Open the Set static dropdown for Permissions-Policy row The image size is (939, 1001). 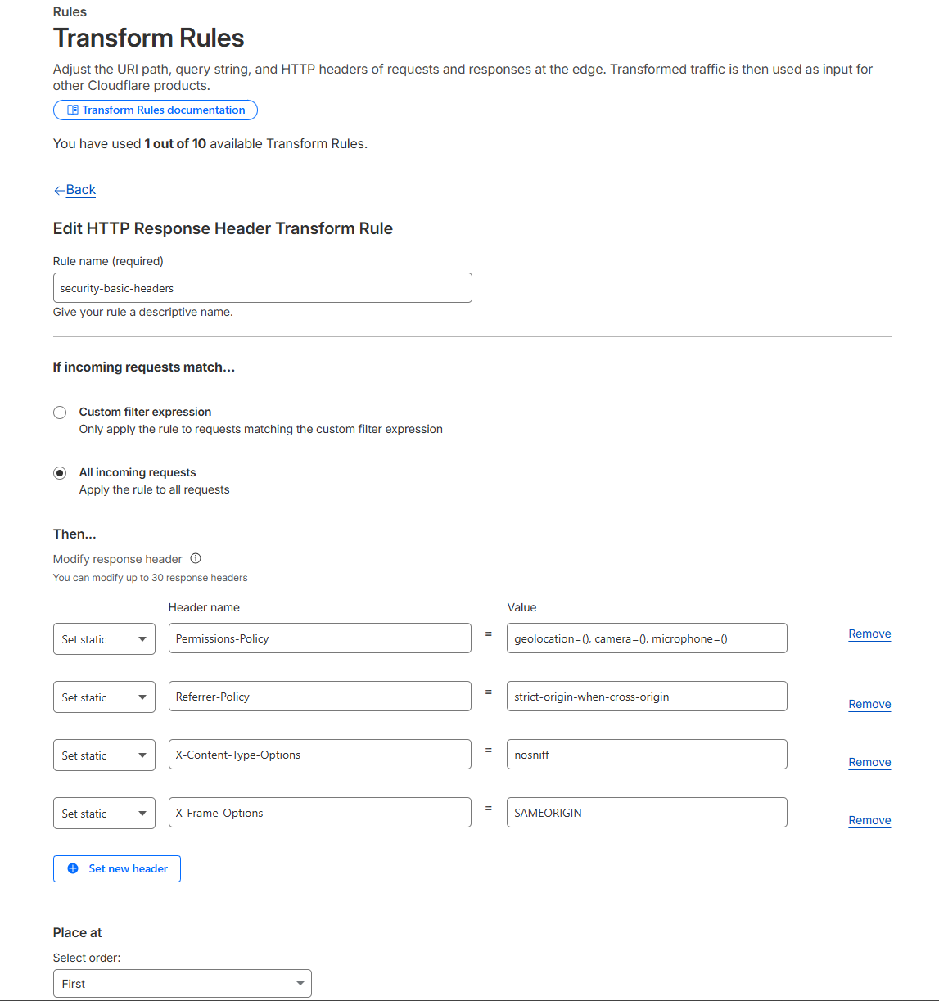coord(104,638)
